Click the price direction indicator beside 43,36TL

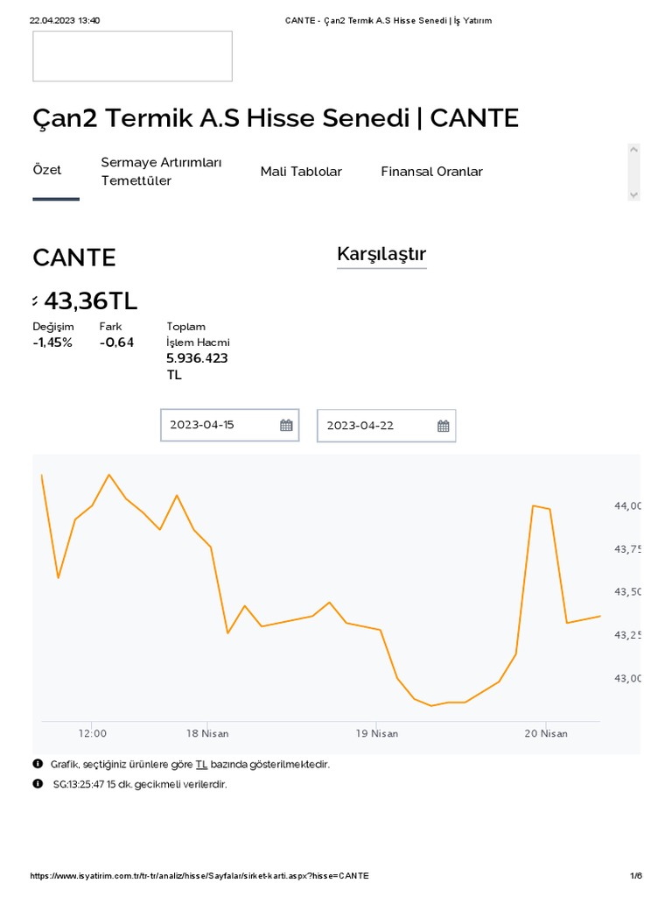36,301
